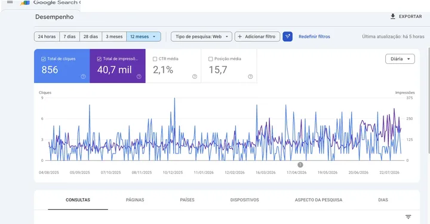
Task: Enable the Posição média checkbox
Action: 211,59
